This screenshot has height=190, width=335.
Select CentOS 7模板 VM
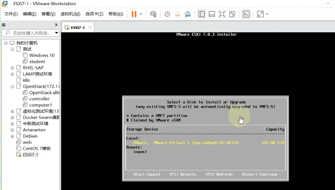coord(37,148)
